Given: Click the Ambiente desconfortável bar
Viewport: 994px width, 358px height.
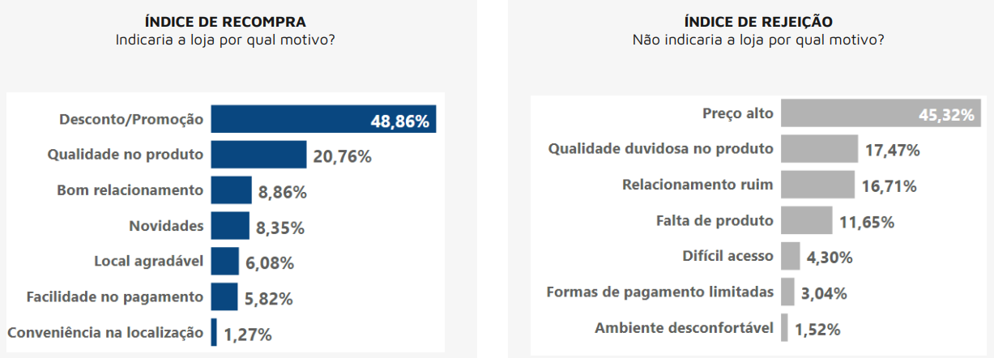Looking at the screenshot, I should click(784, 327).
